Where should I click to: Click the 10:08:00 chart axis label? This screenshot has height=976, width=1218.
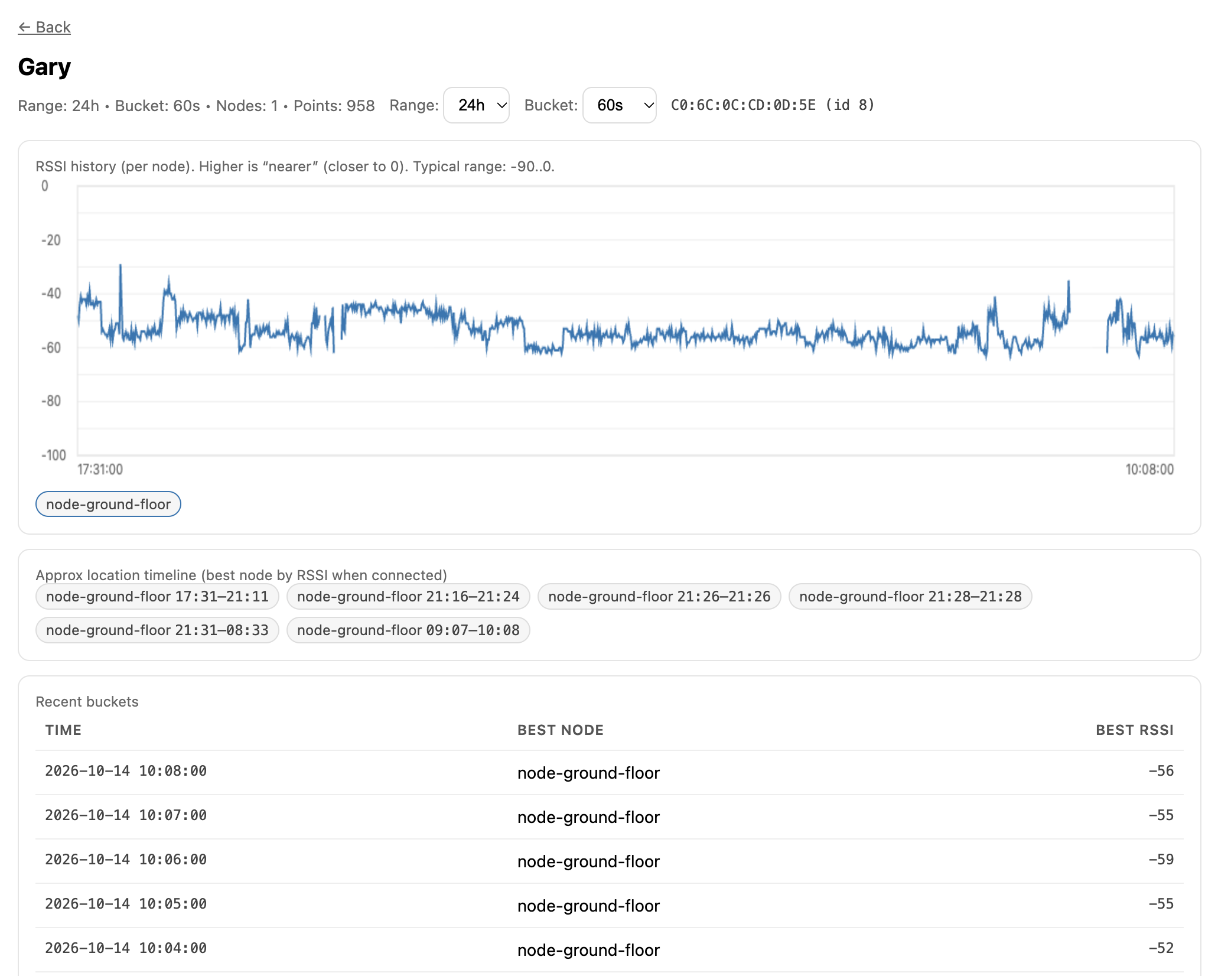pos(1149,469)
